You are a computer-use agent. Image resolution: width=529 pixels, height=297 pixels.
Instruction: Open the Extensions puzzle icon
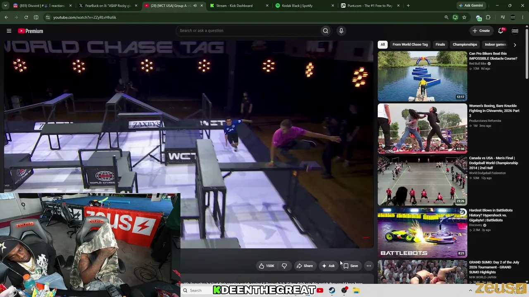488,17
